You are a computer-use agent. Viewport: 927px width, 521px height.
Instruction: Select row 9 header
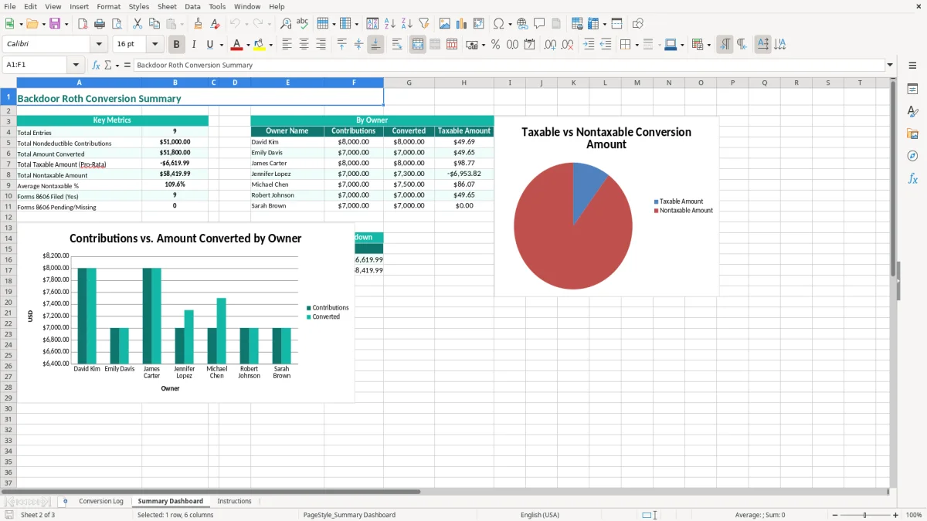coord(8,185)
